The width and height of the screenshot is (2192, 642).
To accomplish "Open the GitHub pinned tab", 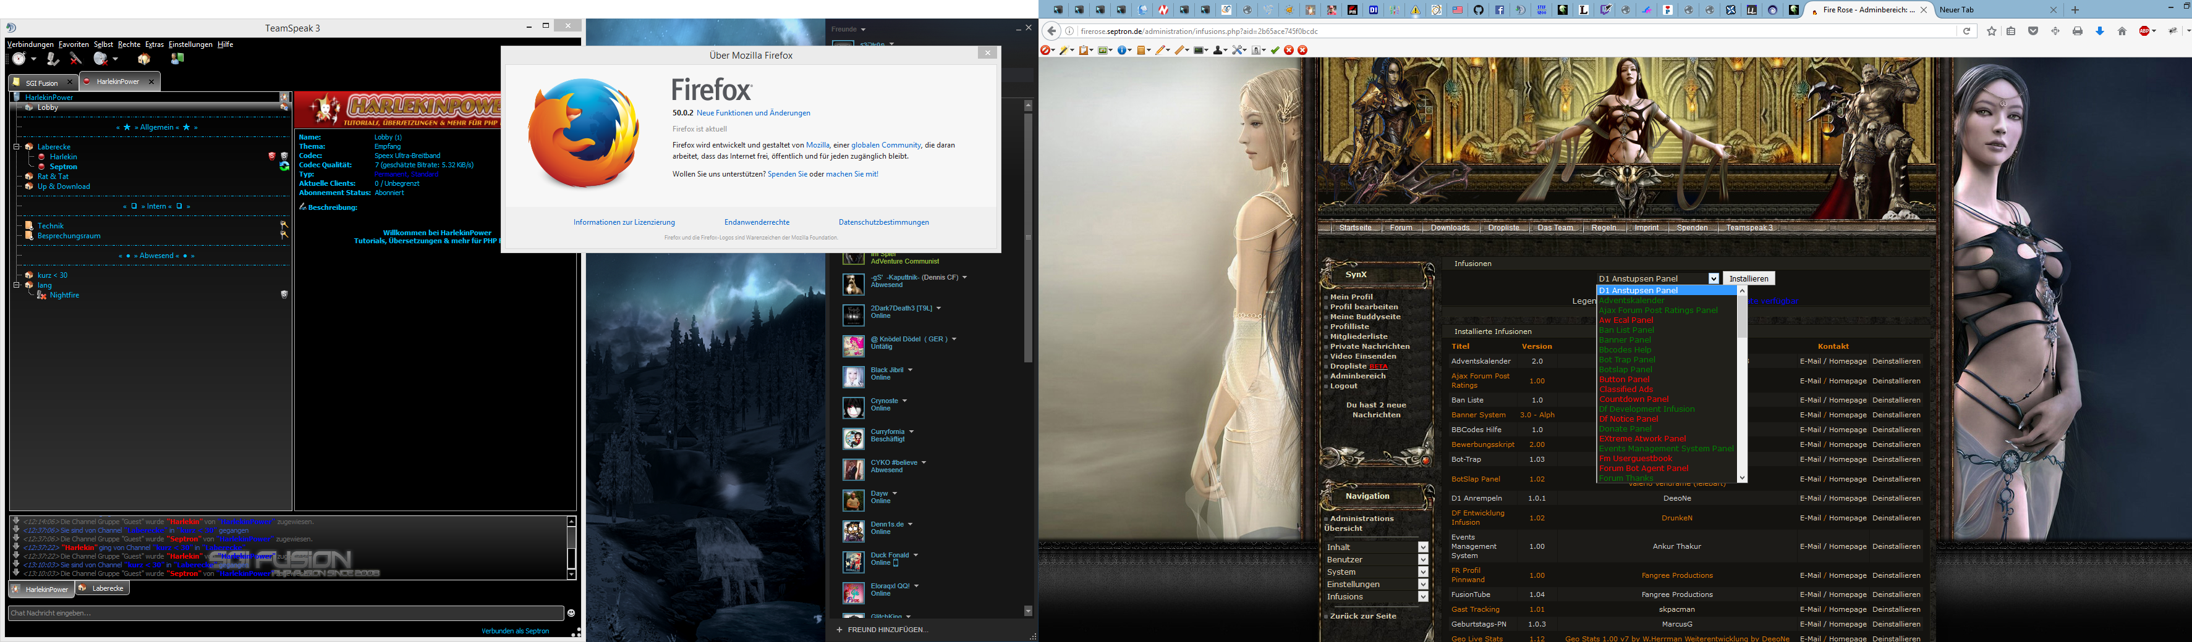I will point(1479,9).
